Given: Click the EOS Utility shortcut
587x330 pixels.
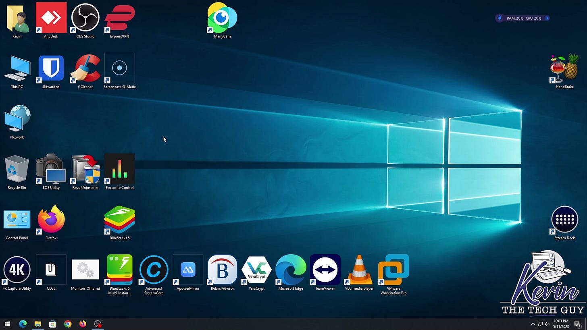Looking at the screenshot, I should [51, 172].
